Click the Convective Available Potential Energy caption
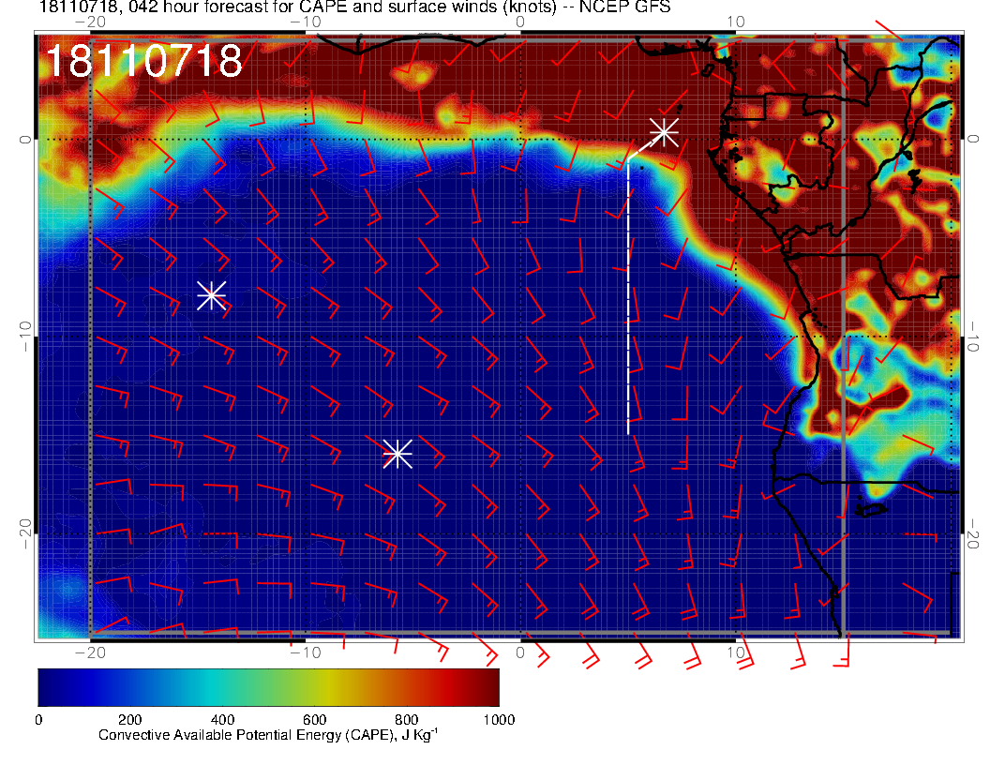Viewport: 990px width, 765px height. pos(268,735)
